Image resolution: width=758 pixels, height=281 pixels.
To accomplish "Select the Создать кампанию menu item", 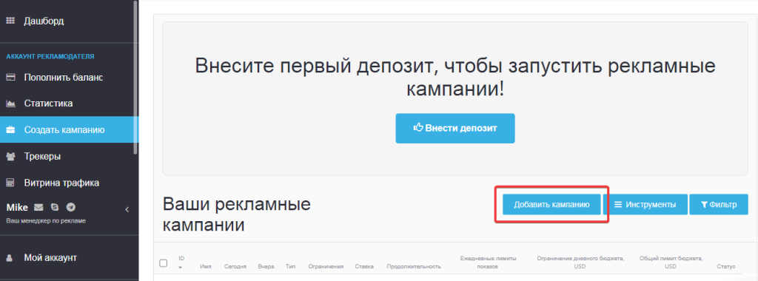I will [x=69, y=129].
